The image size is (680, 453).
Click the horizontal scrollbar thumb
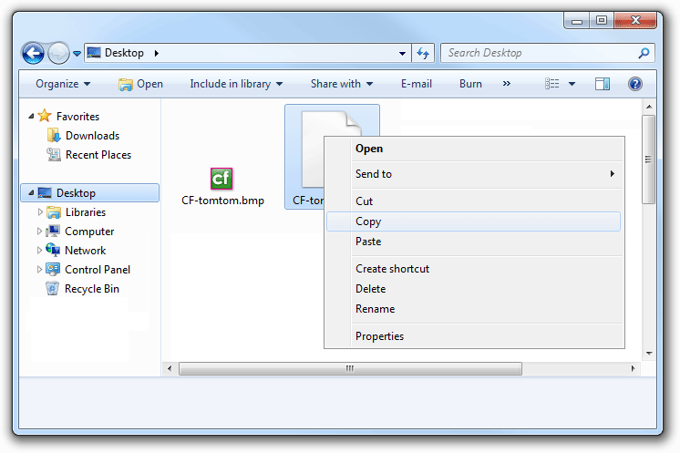350,369
